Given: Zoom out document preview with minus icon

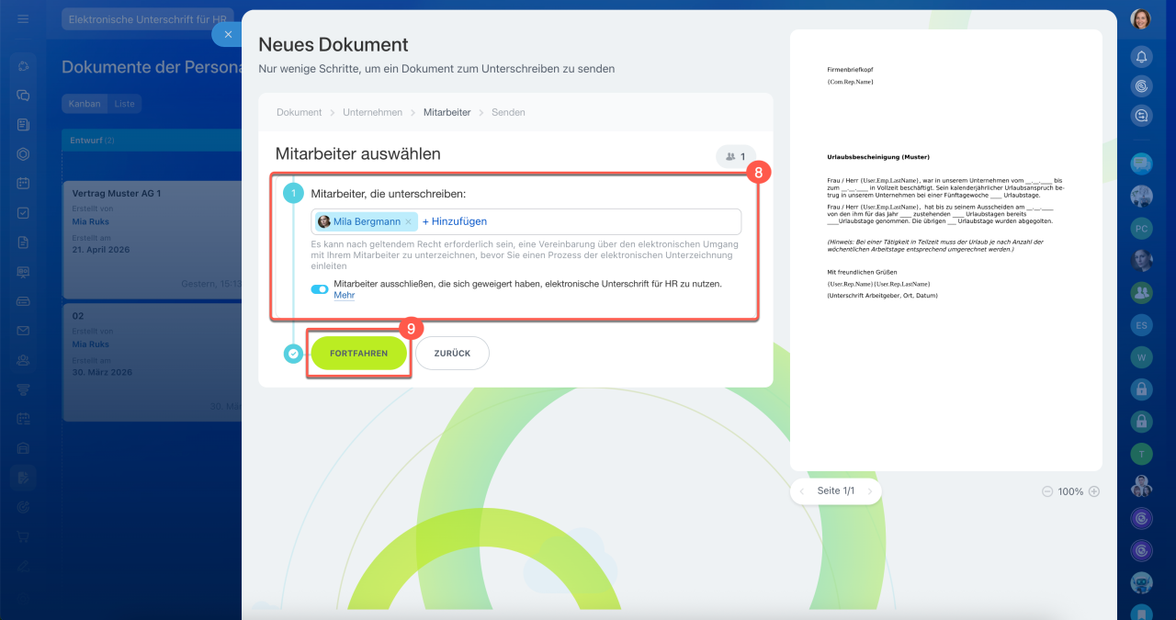Looking at the screenshot, I should (1047, 491).
